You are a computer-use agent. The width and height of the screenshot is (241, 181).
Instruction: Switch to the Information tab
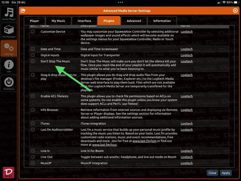click(x=162, y=21)
